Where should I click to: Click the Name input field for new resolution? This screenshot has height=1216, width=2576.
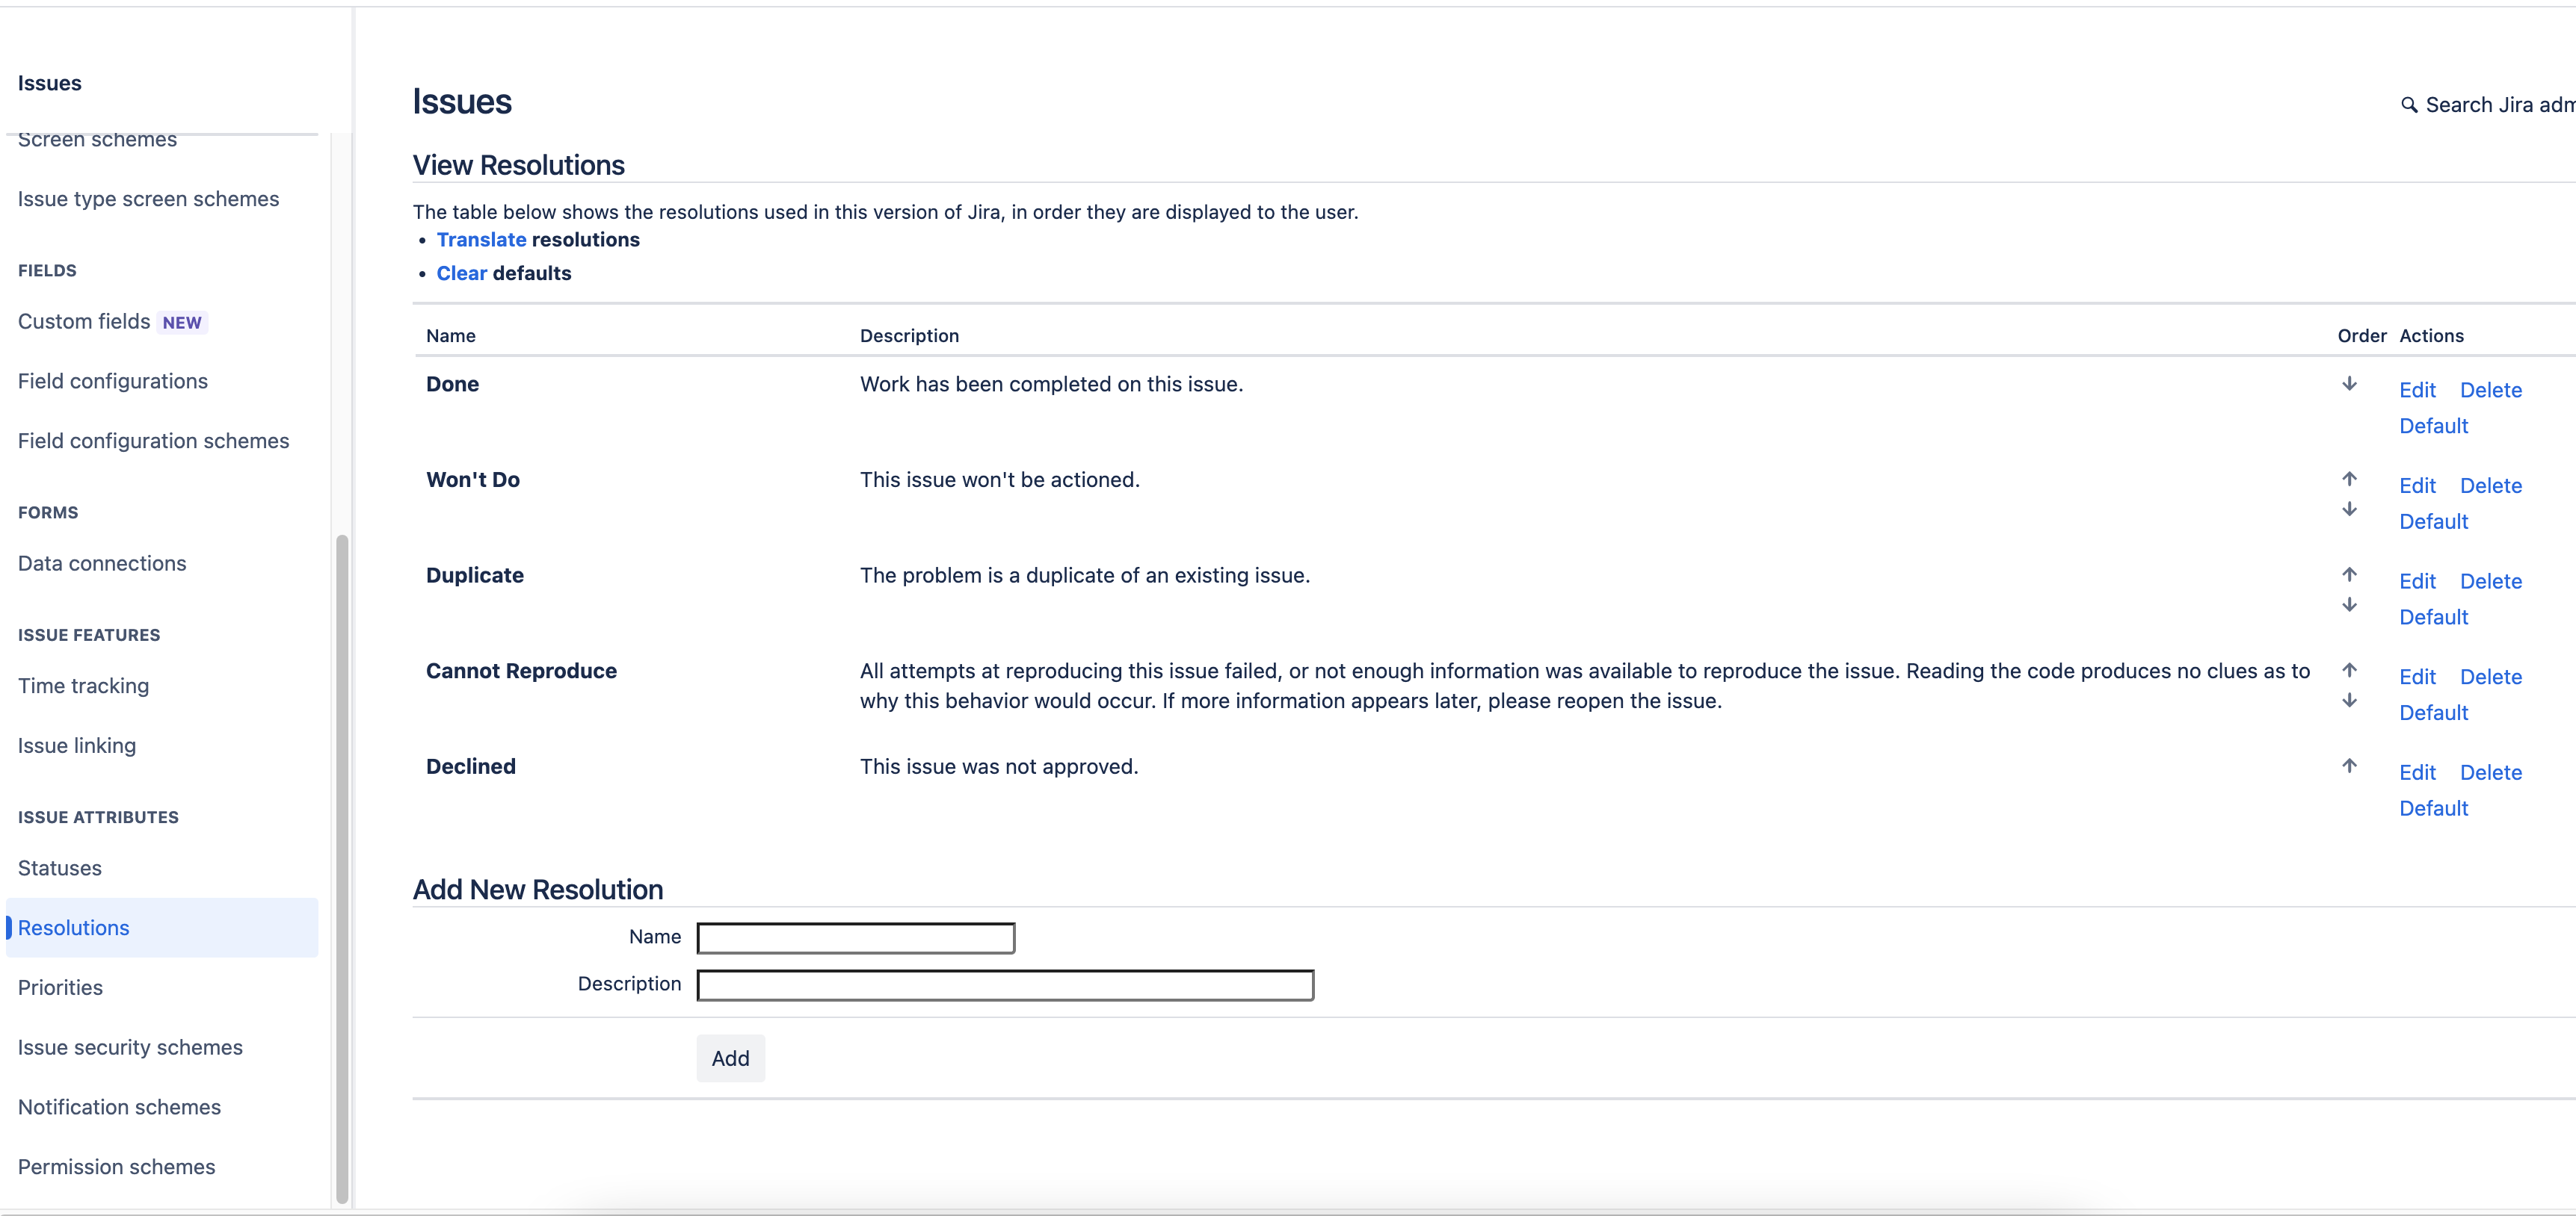point(856,937)
